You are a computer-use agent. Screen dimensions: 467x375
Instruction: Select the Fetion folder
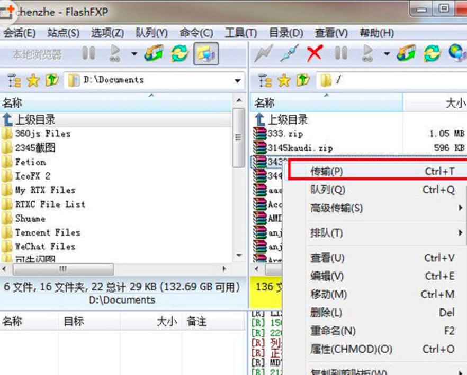tap(115, 162)
